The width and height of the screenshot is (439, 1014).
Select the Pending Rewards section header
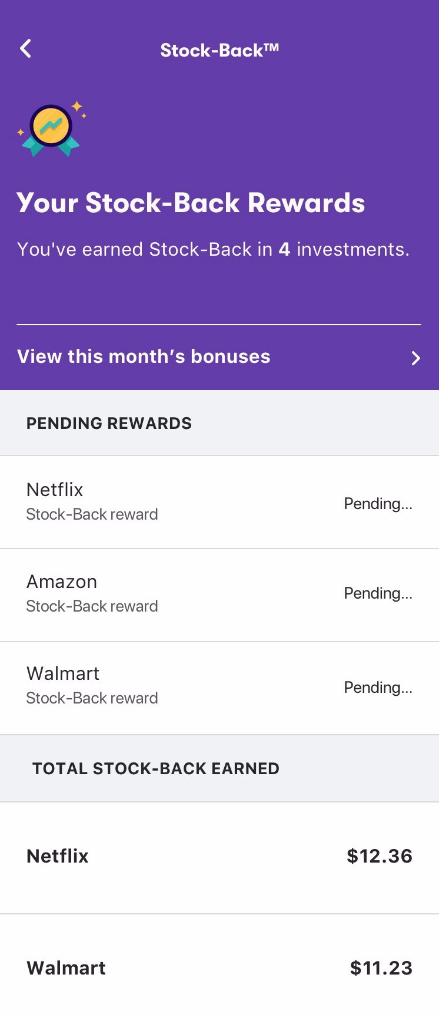(x=109, y=423)
